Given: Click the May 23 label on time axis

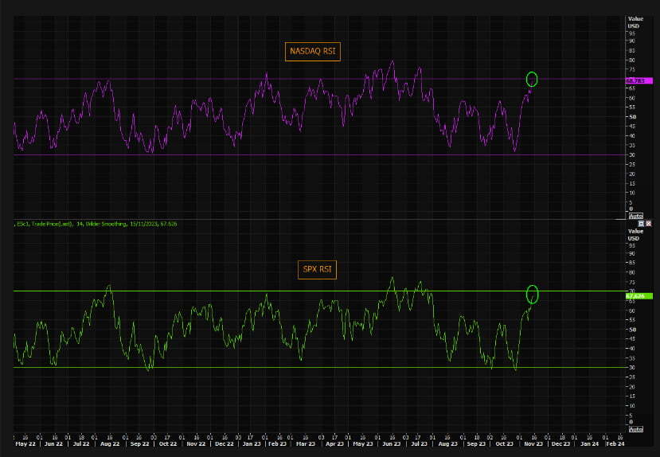Looking at the screenshot, I should pos(363,444).
